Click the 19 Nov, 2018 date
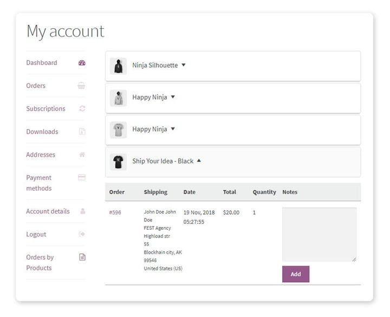Image resolution: width=390 pixels, height=317 pixels. [x=199, y=212]
